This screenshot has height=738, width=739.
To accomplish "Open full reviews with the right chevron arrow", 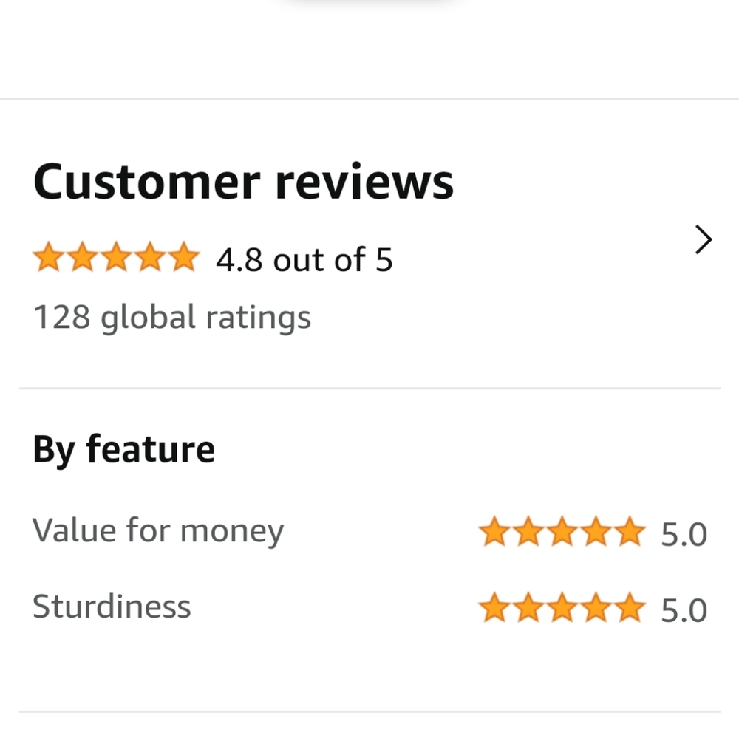I will (704, 241).
